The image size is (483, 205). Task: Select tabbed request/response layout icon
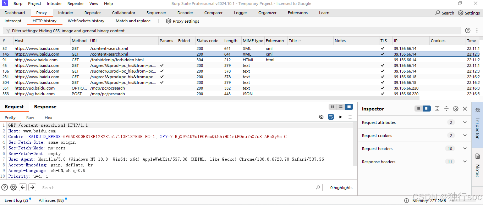349,107
